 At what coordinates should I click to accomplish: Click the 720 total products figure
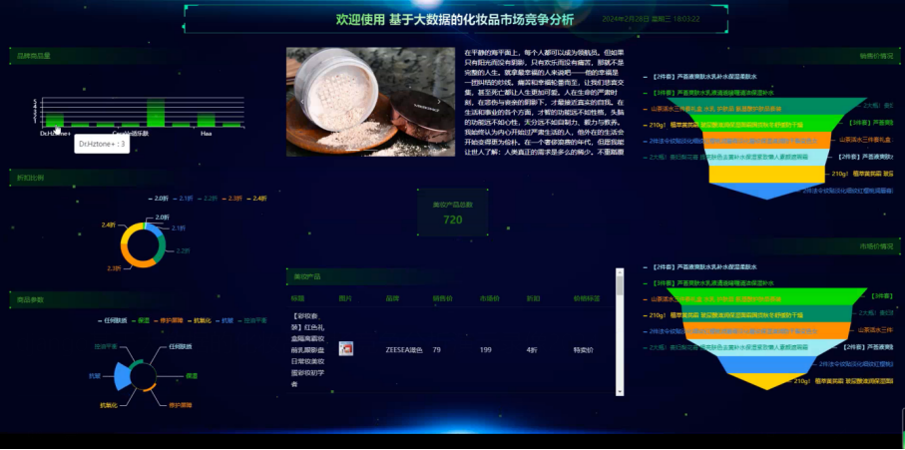(453, 220)
